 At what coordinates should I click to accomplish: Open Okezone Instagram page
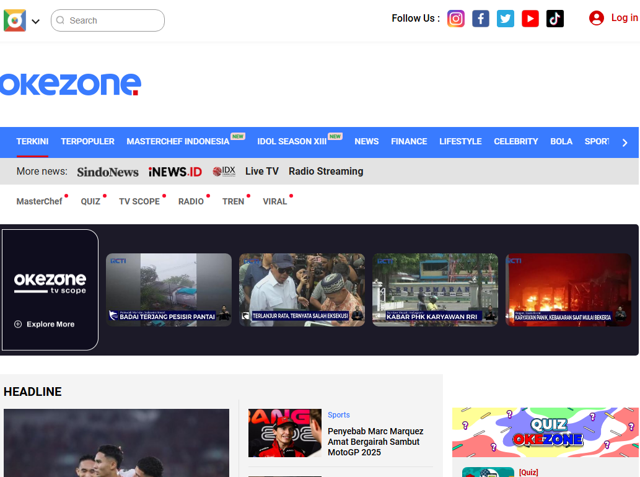pyautogui.click(x=456, y=19)
